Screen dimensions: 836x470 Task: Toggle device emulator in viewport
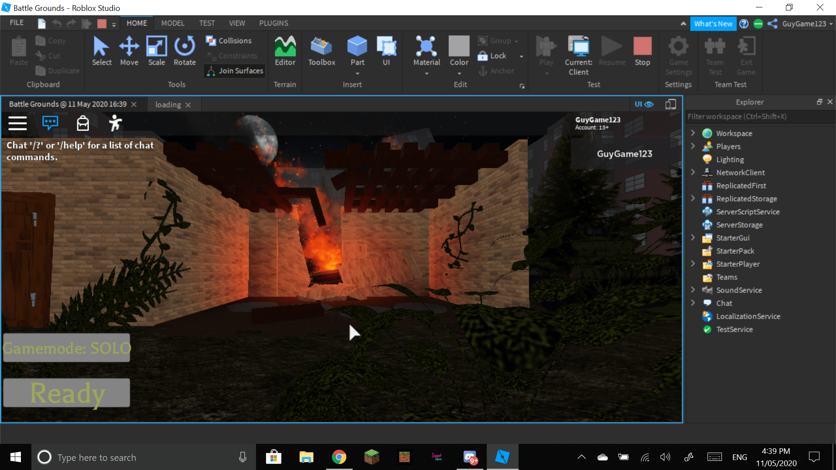click(671, 104)
